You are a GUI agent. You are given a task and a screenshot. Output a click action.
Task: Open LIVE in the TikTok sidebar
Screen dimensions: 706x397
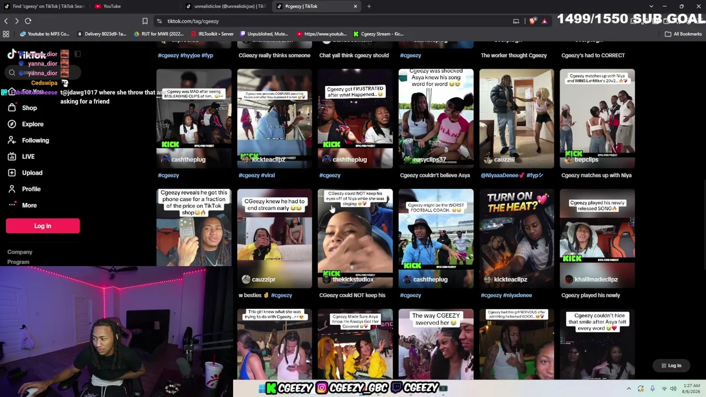[x=28, y=157]
